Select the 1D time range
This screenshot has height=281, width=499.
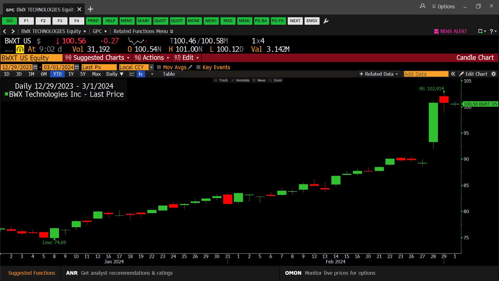(6, 74)
